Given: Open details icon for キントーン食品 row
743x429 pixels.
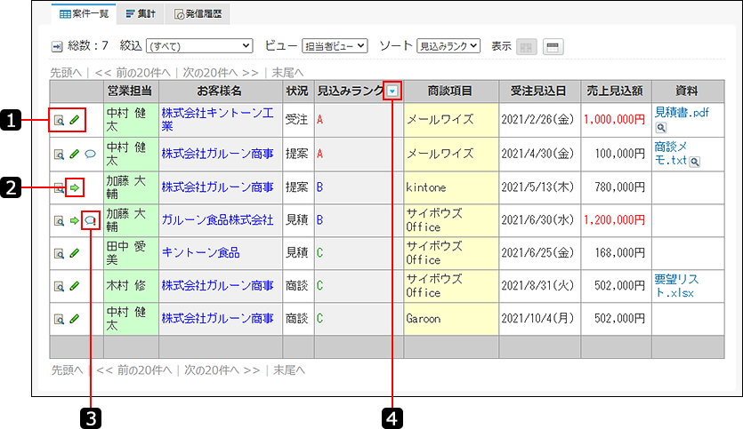Looking at the screenshot, I should (59, 254).
